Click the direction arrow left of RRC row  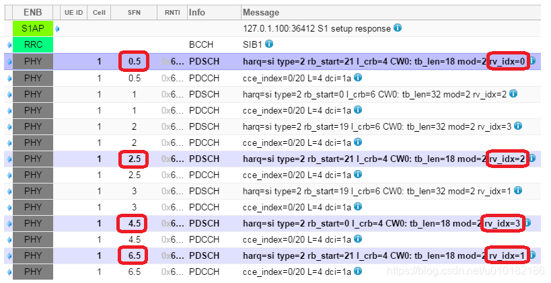click(x=9, y=45)
